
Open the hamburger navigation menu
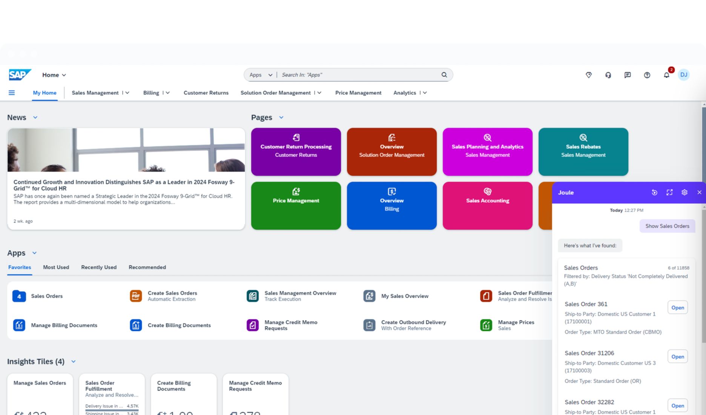(x=12, y=92)
